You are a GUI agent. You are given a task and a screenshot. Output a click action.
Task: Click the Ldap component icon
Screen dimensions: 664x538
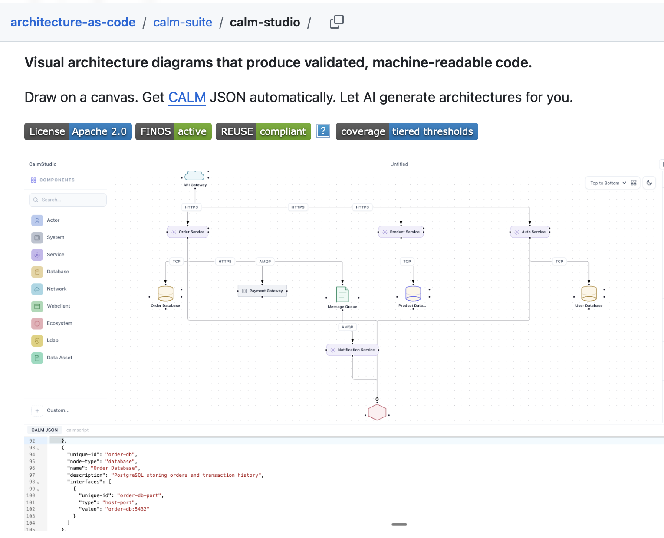37,341
